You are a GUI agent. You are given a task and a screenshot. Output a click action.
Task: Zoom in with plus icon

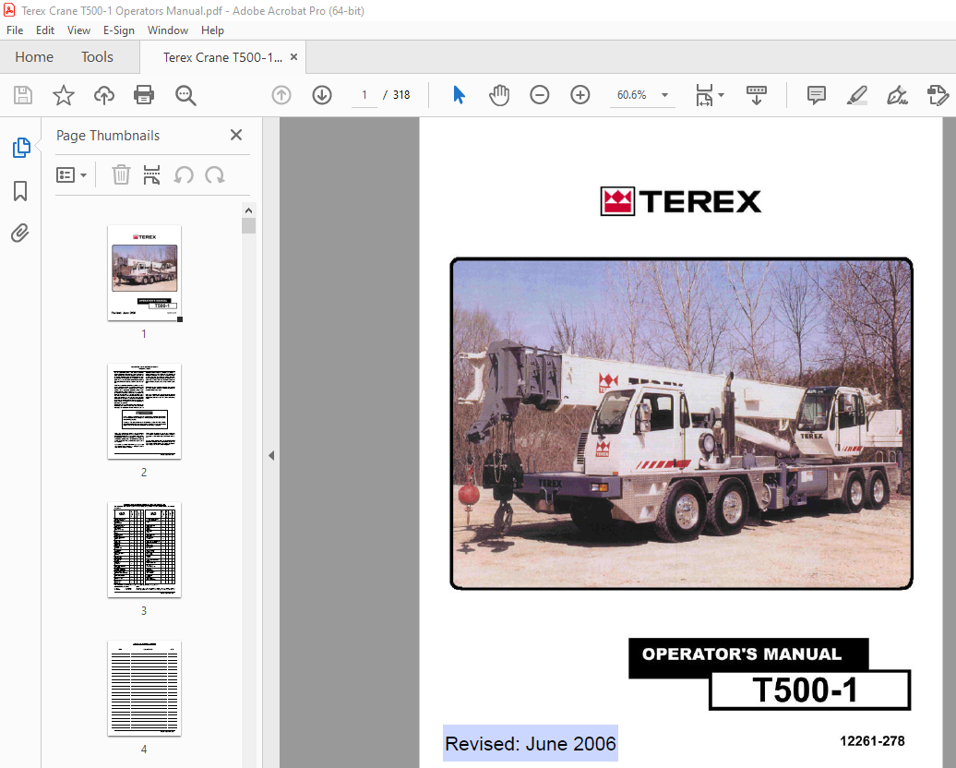coord(580,95)
